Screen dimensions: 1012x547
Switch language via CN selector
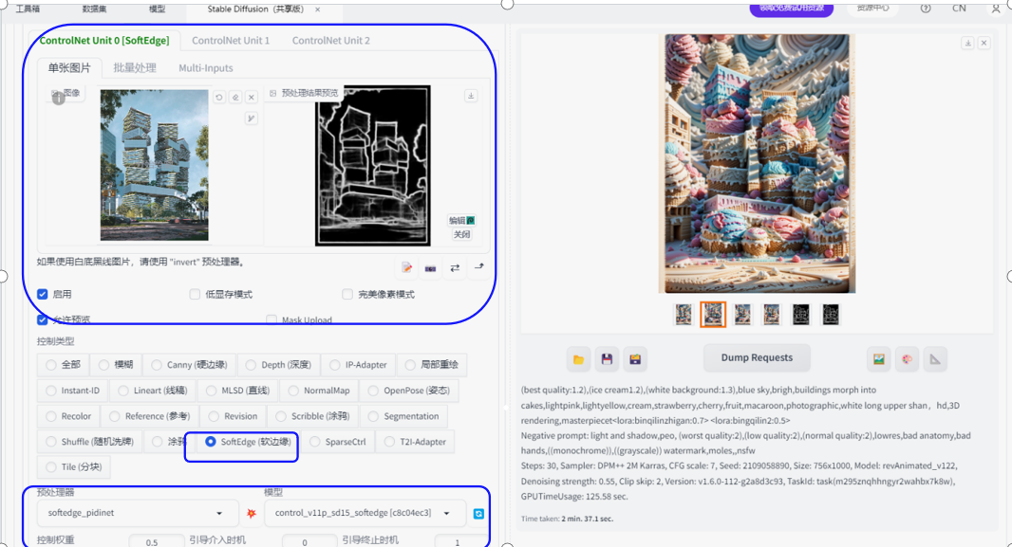[959, 9]
